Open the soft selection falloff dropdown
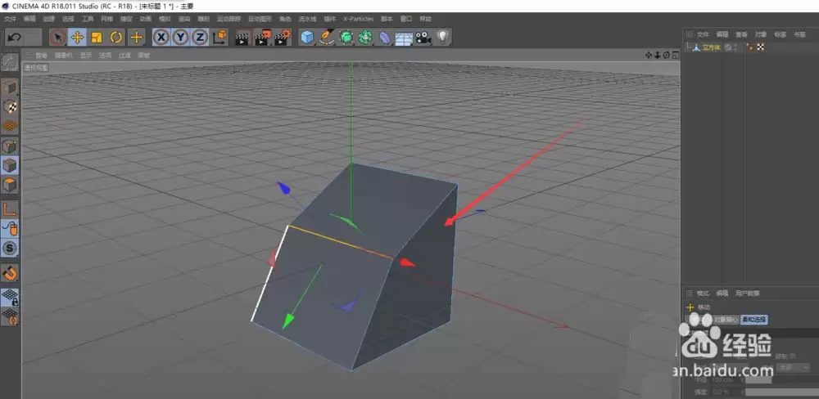The width and height of the screenshot is (819, 399). click(792, 367)
